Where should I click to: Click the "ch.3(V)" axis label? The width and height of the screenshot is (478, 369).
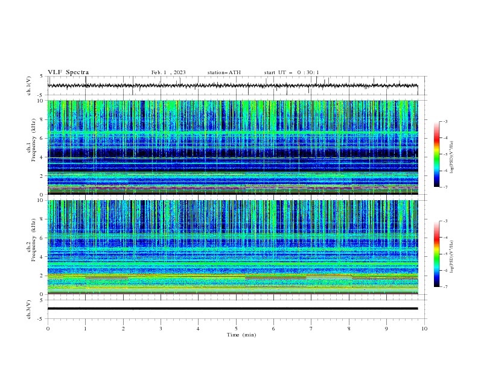(x=29, y=309)
